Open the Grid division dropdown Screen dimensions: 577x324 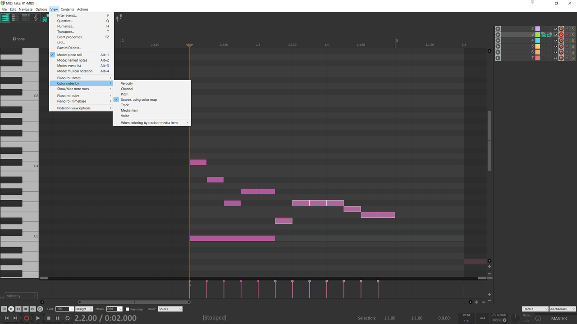click(64, 309)
